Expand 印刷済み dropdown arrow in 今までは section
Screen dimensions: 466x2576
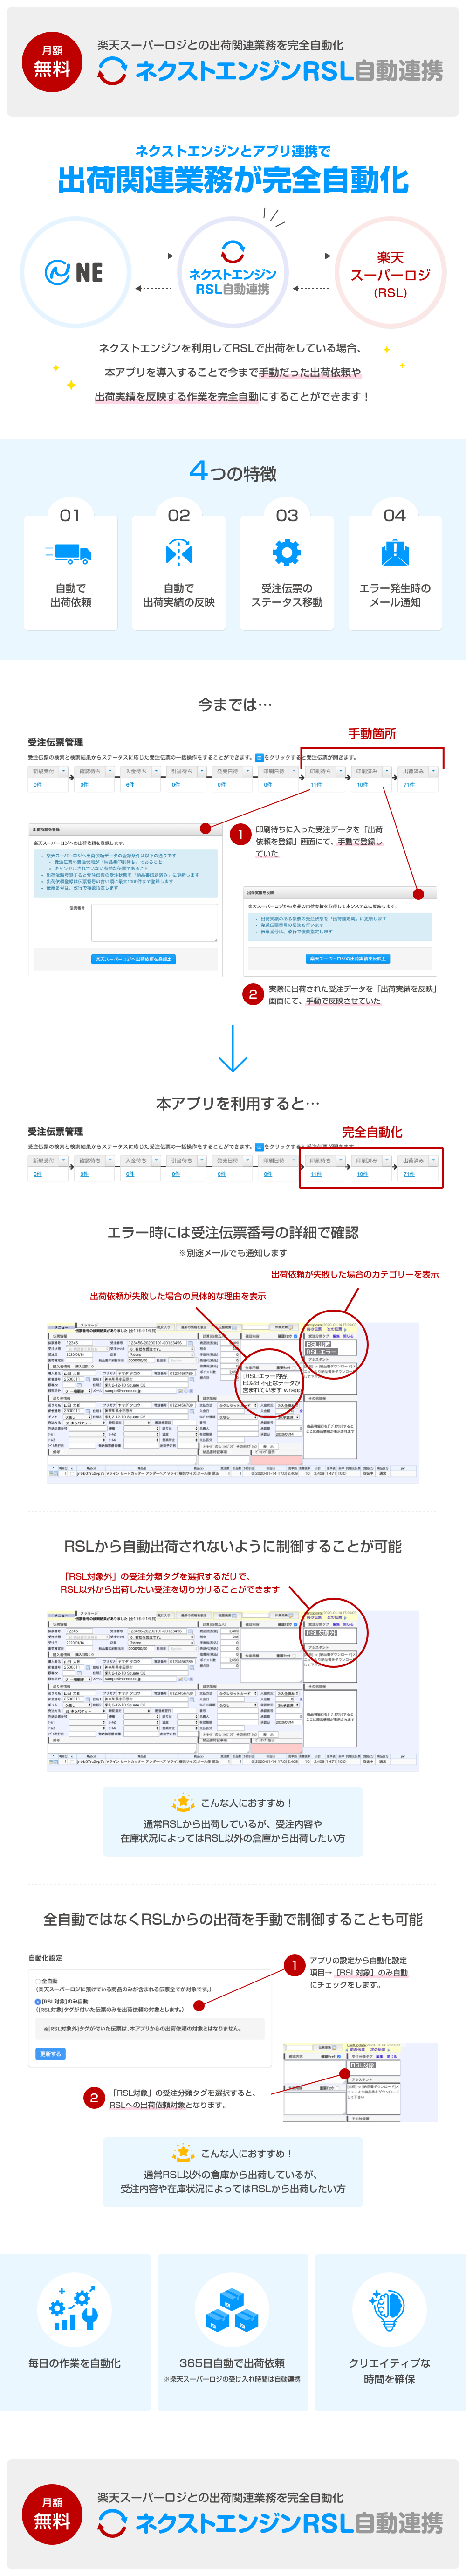point(386,771)
